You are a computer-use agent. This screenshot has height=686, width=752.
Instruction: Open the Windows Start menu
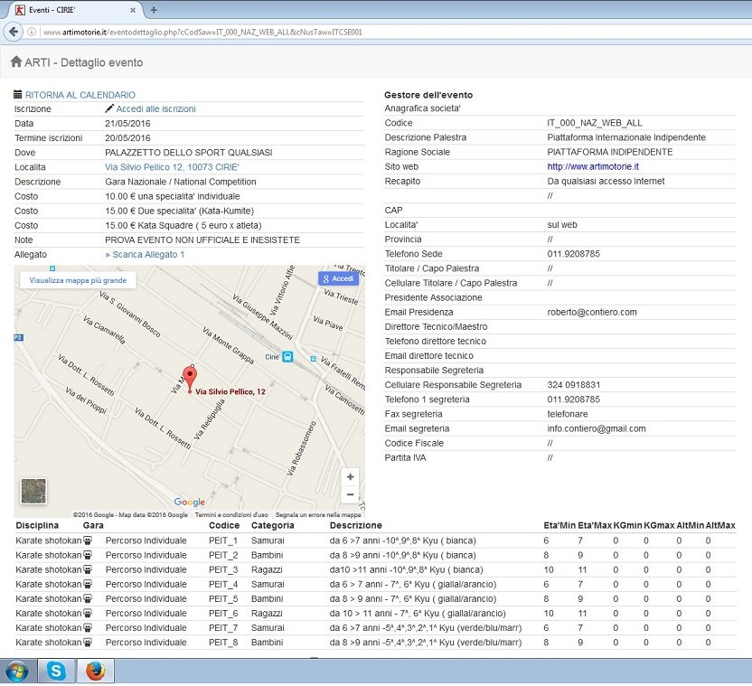(x=17, y=671)
